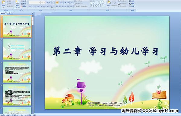Viewport: 181px width, 116px height.
Task: Switch to the Slides pane tab
Action: pyautogui.click(x=3, y=13)
